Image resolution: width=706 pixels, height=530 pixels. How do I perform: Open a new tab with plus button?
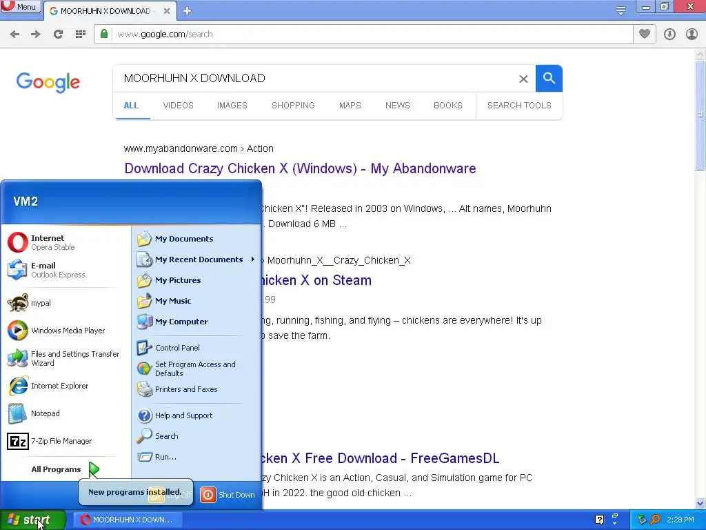tap(188, 11)
